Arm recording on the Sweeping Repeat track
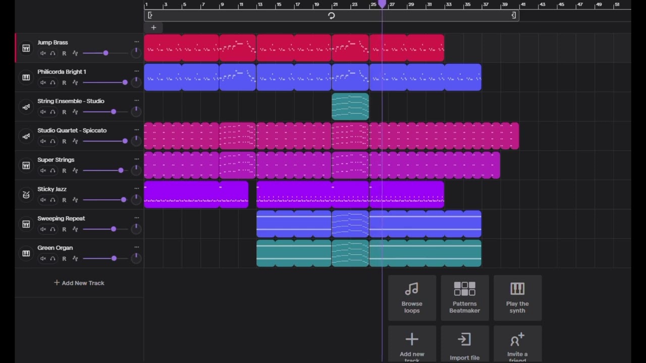 pyautogui.click(x=64, y=229)
